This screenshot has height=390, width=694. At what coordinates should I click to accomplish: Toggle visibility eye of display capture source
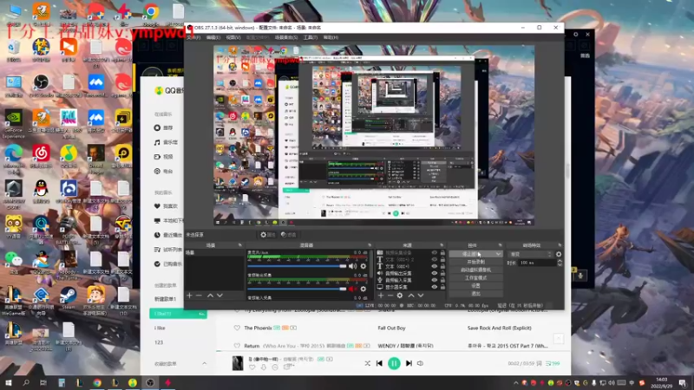(435, 287)
